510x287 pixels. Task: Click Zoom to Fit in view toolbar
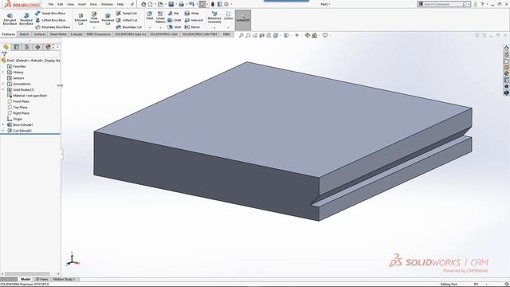coord(241,35)
